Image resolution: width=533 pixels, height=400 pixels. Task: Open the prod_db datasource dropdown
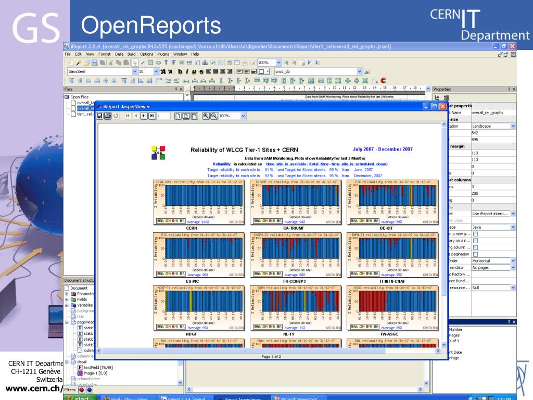pos(360,71)
